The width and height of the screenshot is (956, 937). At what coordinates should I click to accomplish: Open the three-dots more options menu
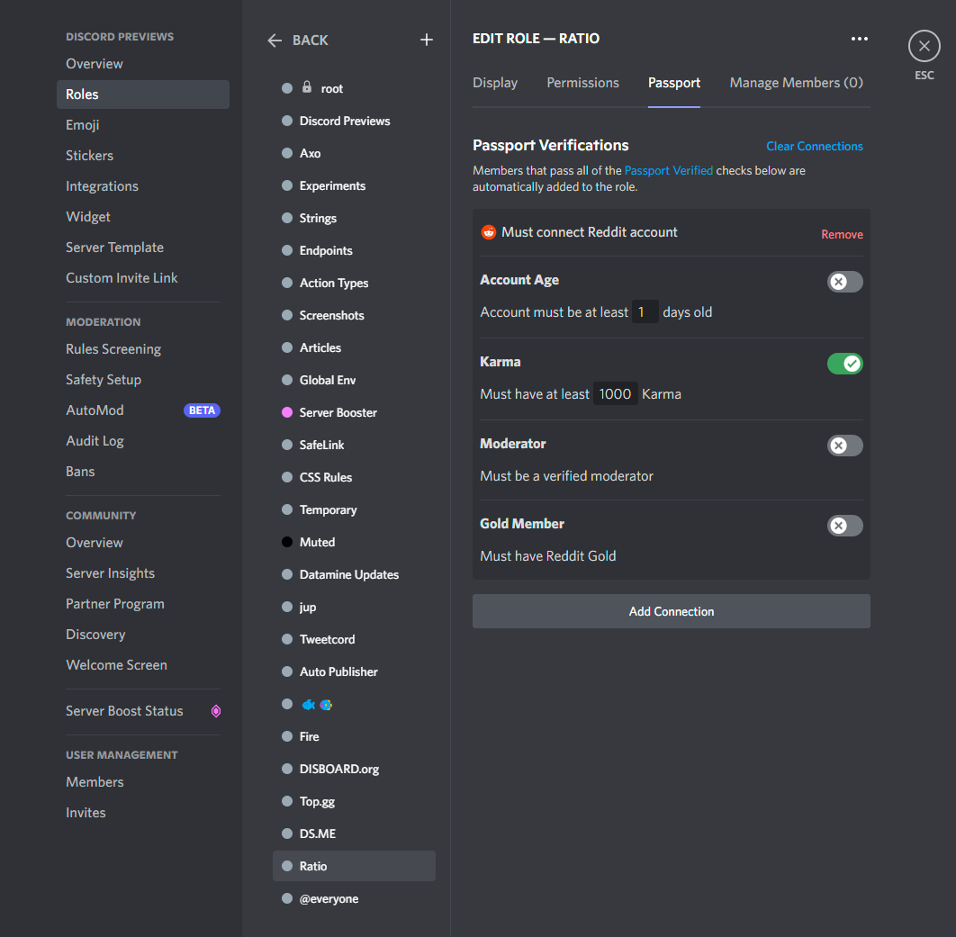[x=859, y=39]
